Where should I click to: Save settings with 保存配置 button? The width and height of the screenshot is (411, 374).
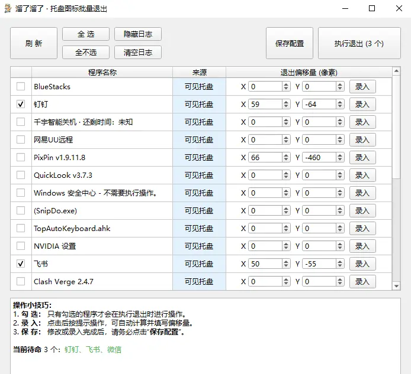290,43
